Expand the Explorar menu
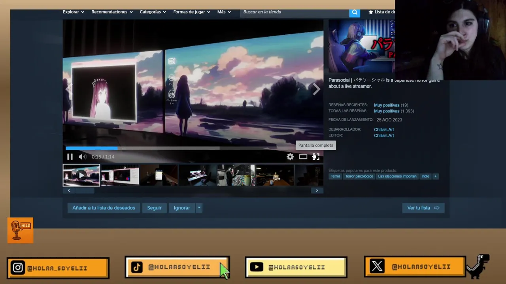The height and width of the screenshot is (284, 506). click(74, 12)
